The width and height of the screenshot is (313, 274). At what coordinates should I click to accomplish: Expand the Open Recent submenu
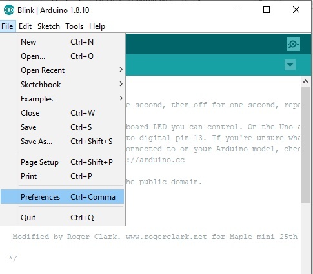[x=63, y=70]
